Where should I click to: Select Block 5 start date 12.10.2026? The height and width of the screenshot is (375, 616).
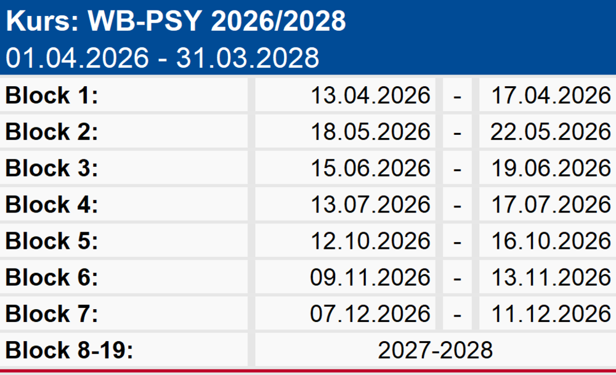(370, 241)
